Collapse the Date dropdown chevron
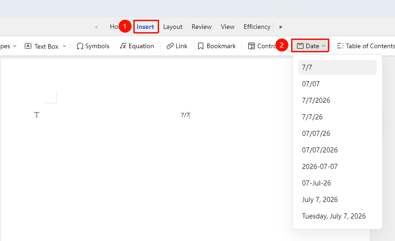The width and height of the screenshot is (395, 241). coord(324,46)
